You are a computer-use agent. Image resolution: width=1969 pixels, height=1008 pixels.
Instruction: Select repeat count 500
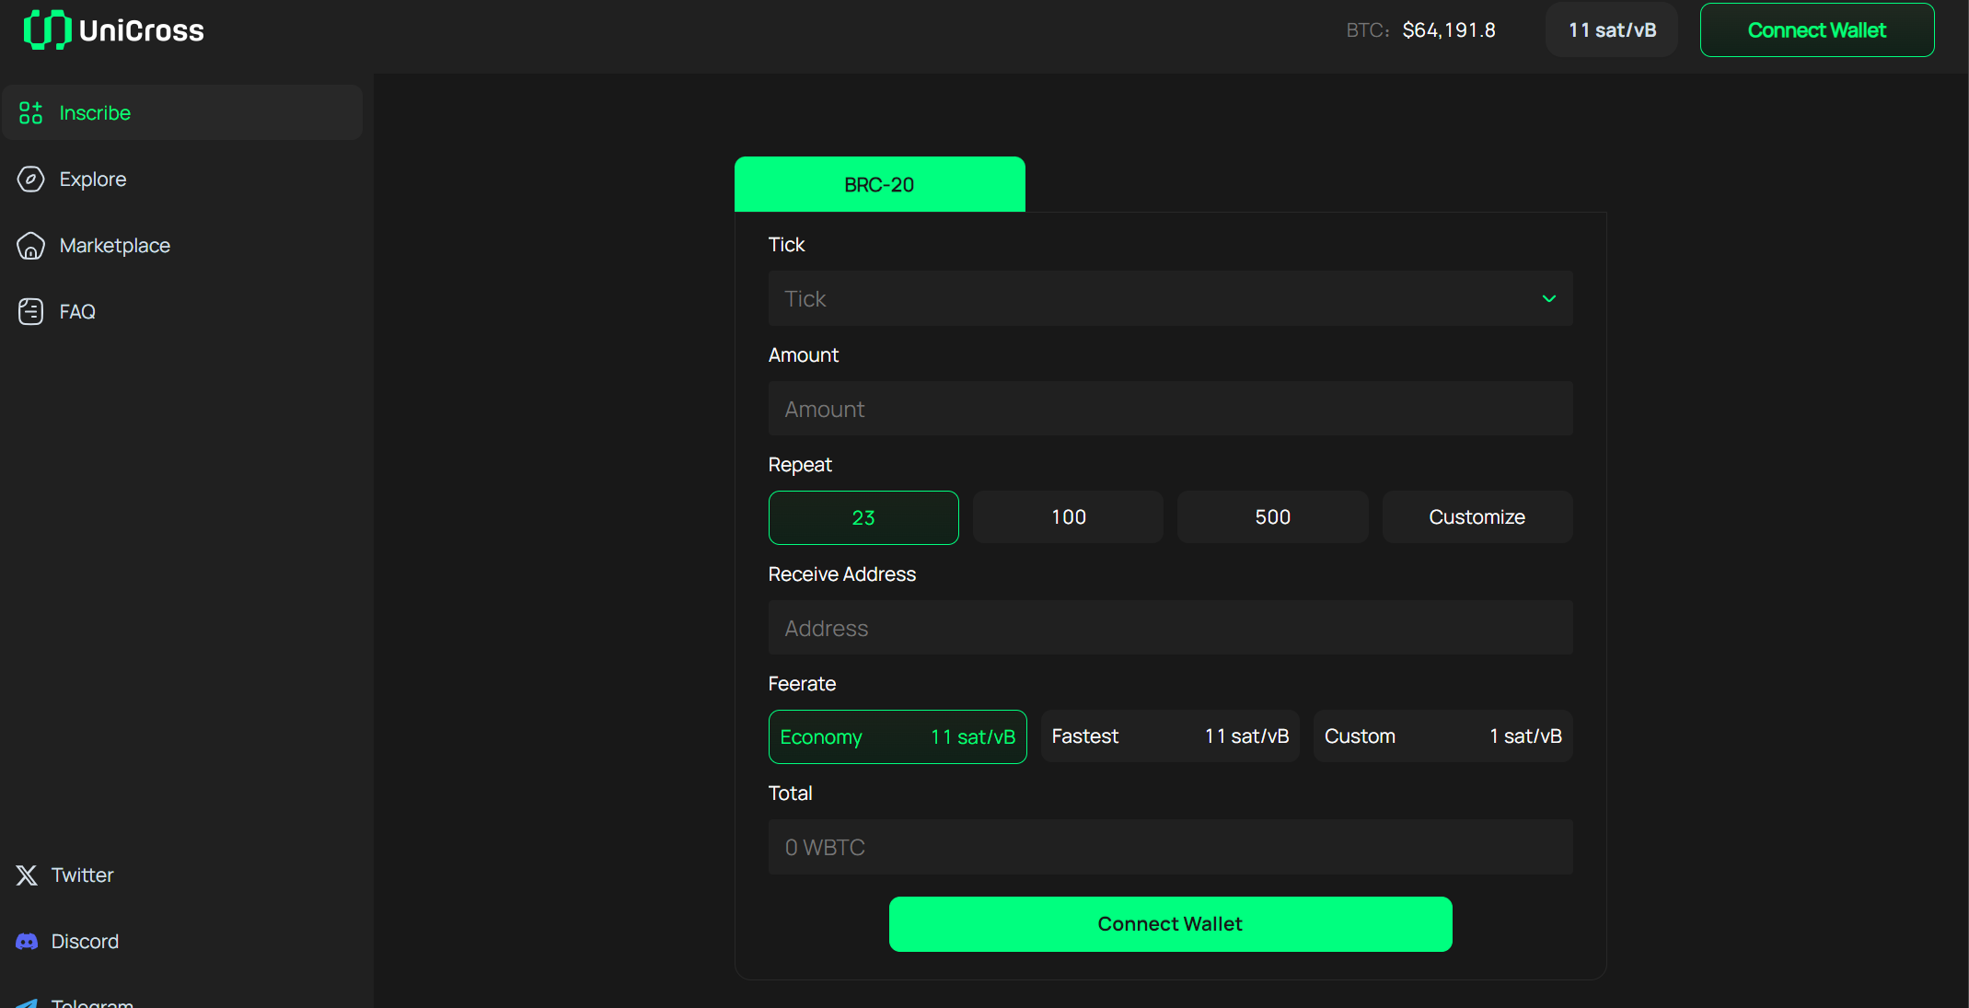pos(1272,517)
